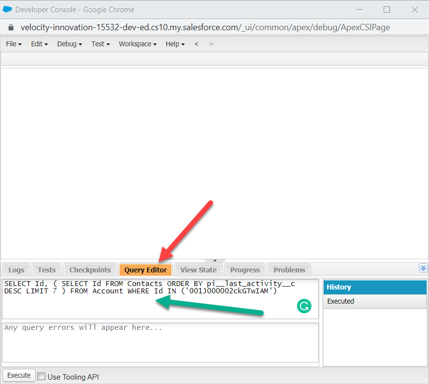Screen dimensions: 429x384
Task: Click inside the SOQL query text area
Action: (160, 299)
